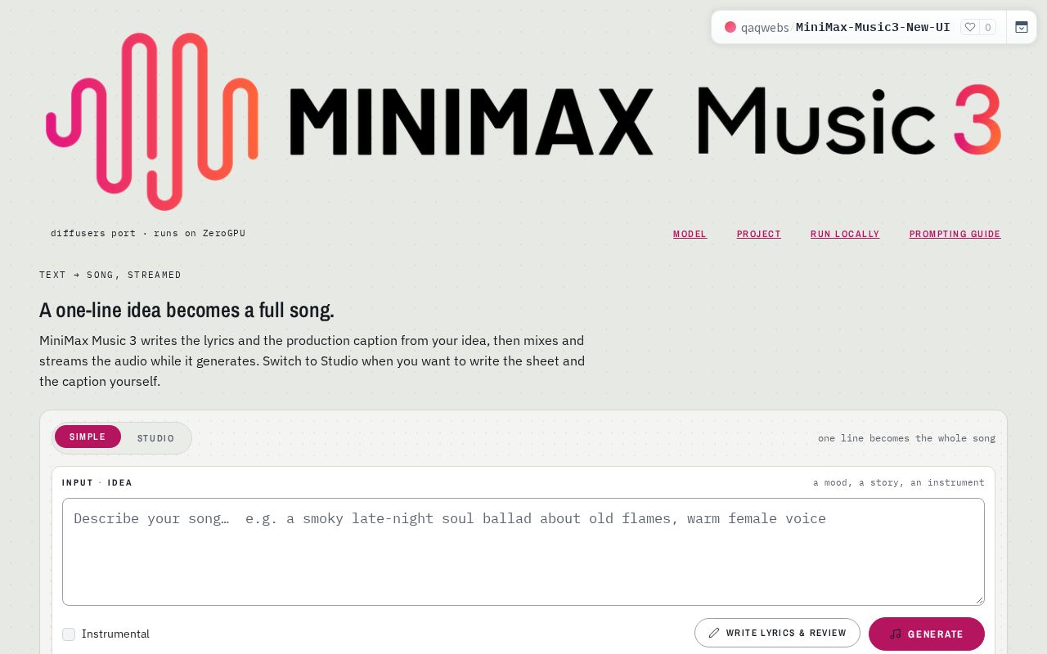
Task: Open the MODEL link
Action: pyautogui.click(x=690, y=234)
